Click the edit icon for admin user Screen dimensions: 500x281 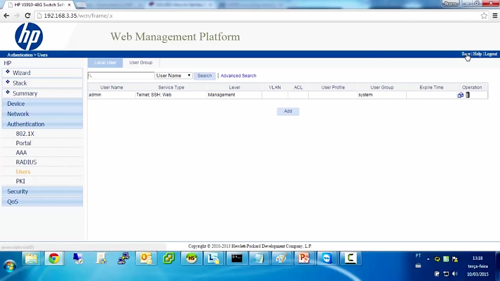point(461,95)
